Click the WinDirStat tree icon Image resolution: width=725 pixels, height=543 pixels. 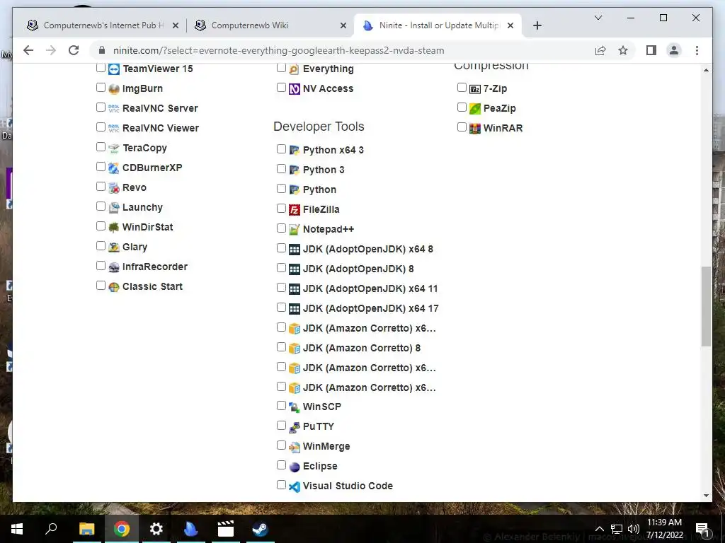coord(114,227)
